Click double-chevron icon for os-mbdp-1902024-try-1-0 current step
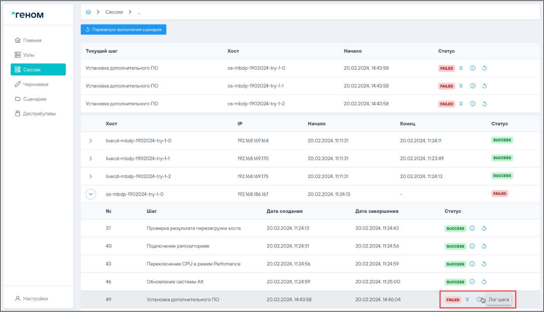Image resolution: width=544 pixels, height=312 pixels. [461, 68]
